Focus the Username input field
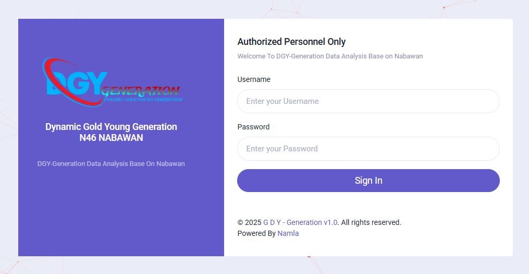The width and height of the screenshot is (529, 274). click(368, 101)
